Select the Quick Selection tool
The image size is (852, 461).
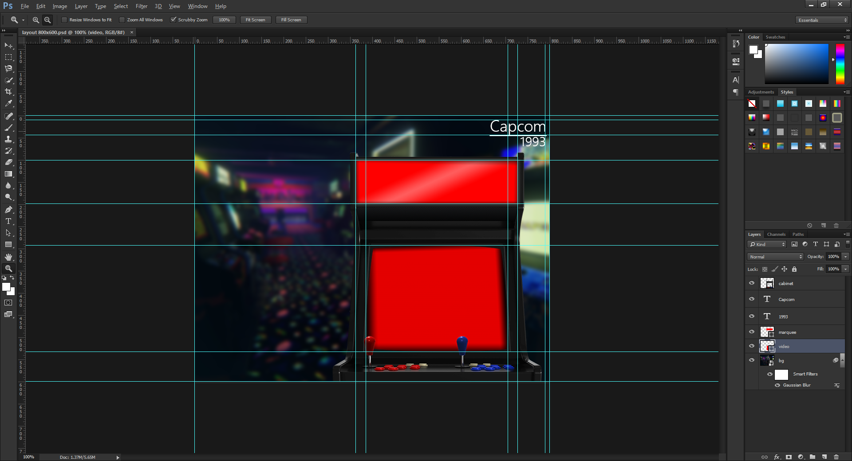tap(8, 80)
